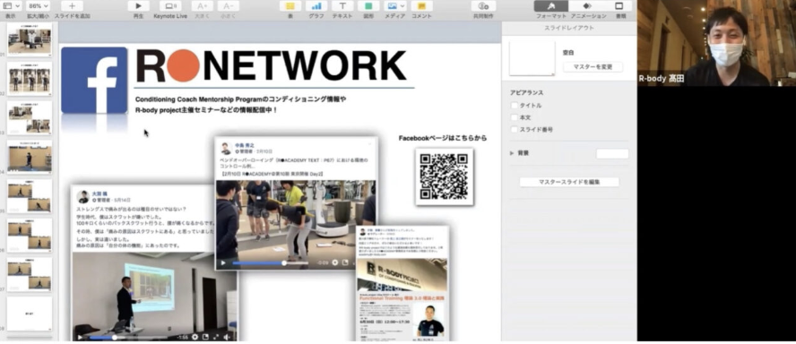The image size is (796, 344).
Task: Add a new slide with the plus button
Action: (x=72, y=6)
